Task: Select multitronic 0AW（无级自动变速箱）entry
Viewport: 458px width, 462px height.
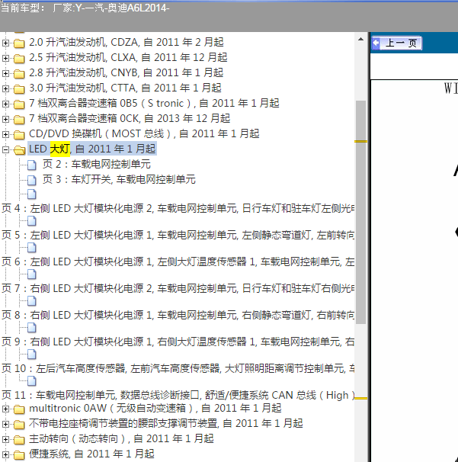Action: coord(155,409)
